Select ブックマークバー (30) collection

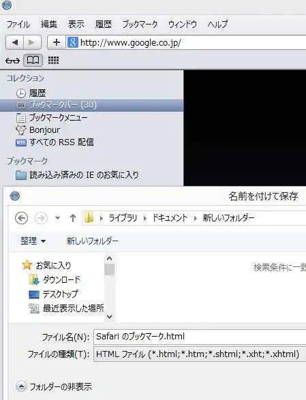(91, 106)
